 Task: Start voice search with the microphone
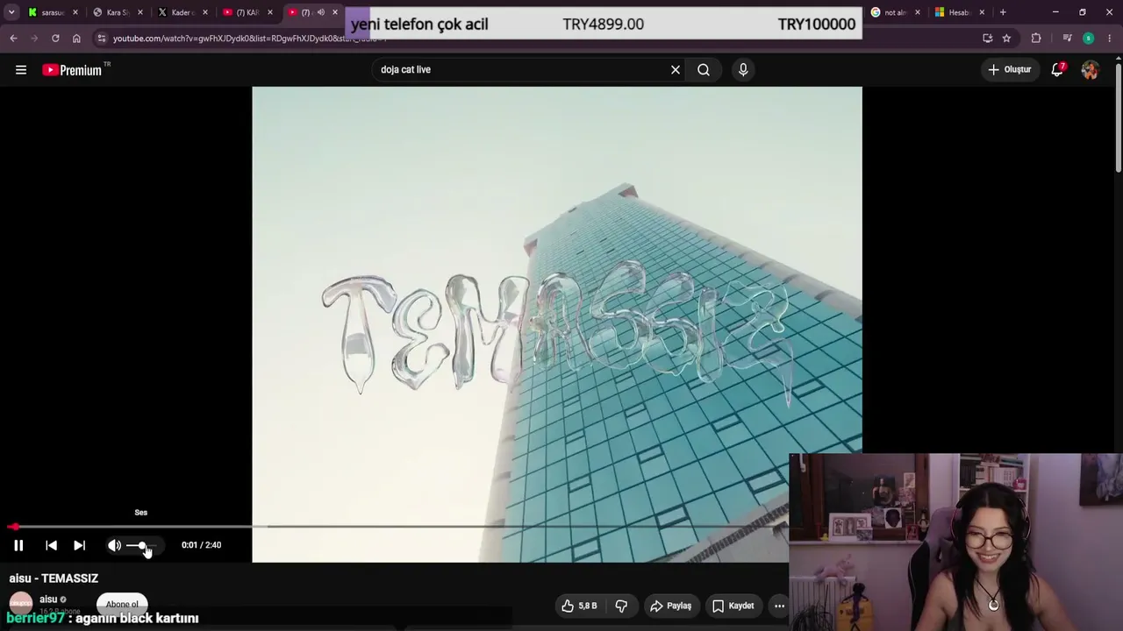743,70
